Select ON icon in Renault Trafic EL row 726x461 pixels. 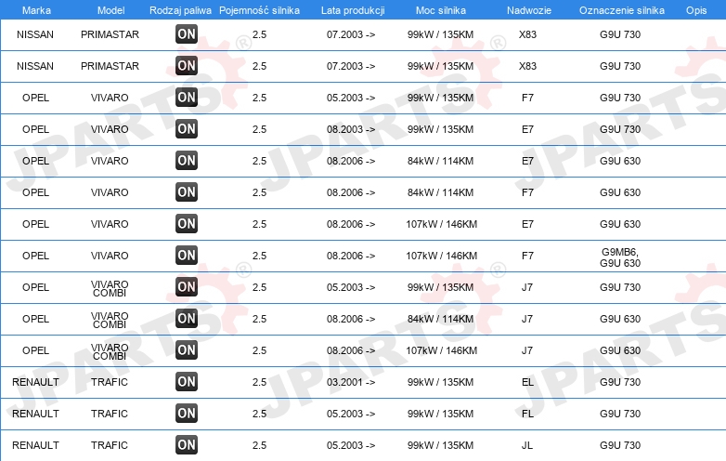click(x=187, y=382)
